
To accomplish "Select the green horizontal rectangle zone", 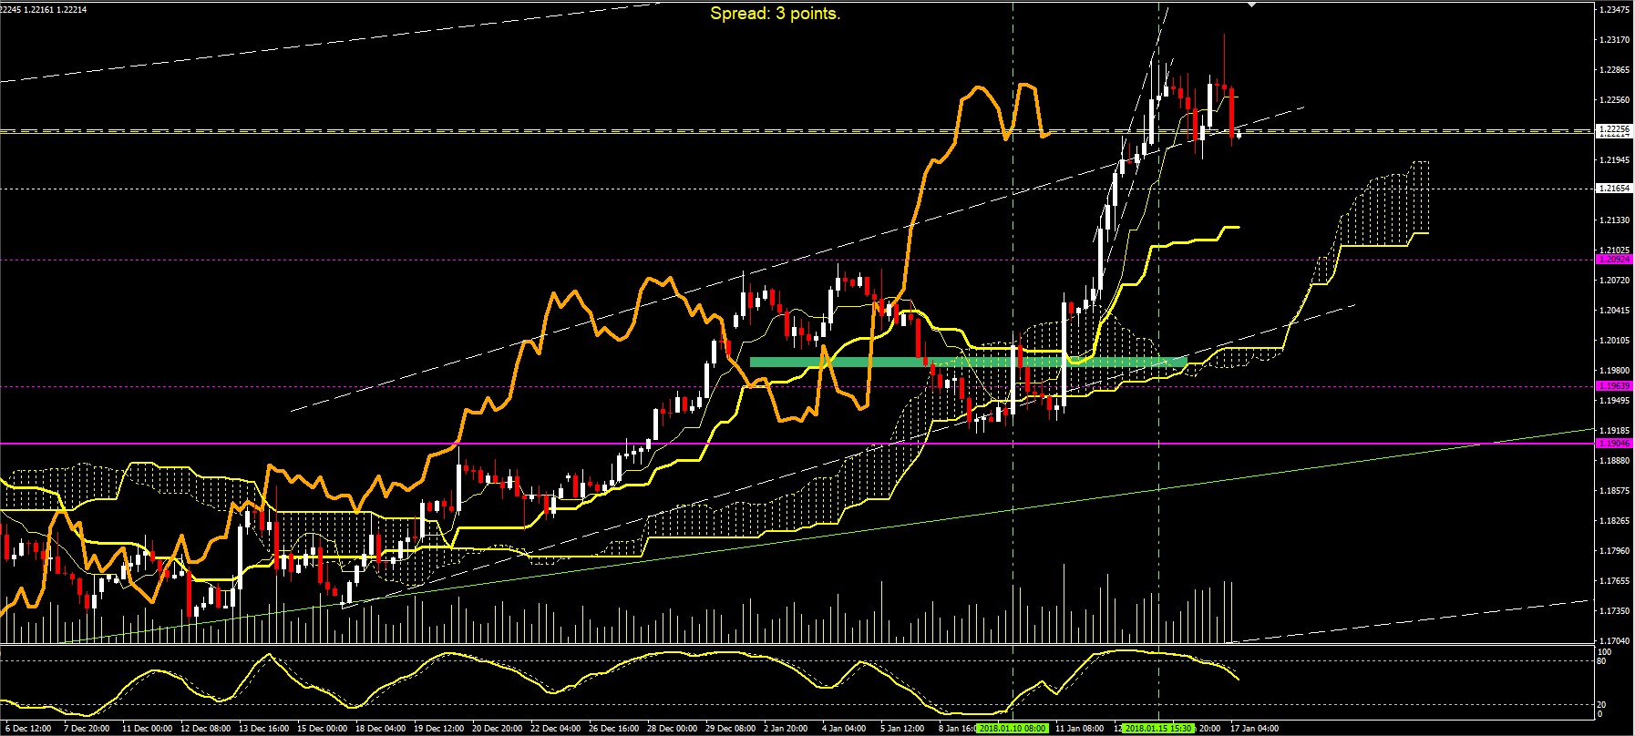I will pos(968,363).
